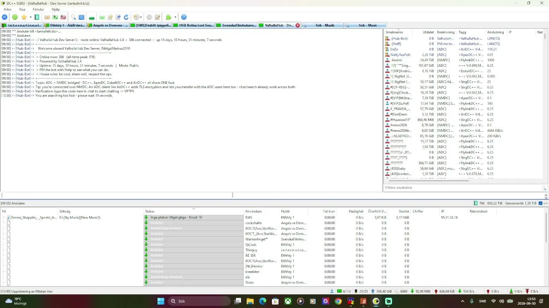Switch to Sök - Music tab

pos(365,25)
